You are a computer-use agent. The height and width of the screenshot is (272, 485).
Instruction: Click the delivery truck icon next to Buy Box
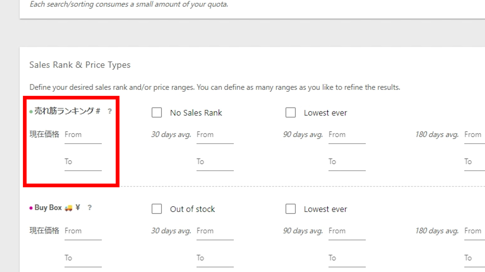[x=68, y=208]
